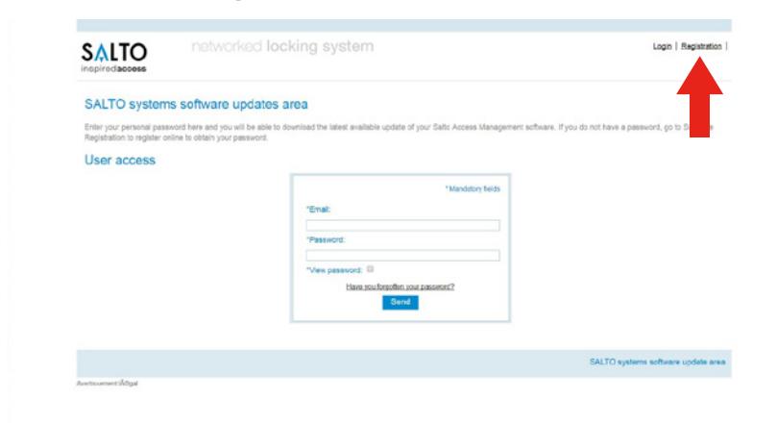
Task: Open the Login link
Action: click(x=662, y=46)
